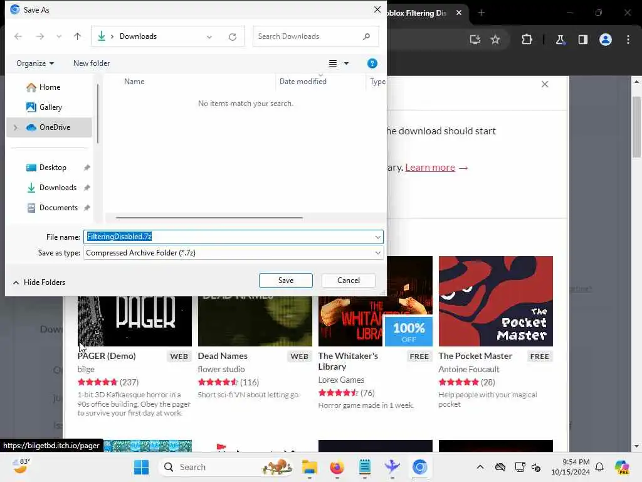Open a new browser tab
Screen dimensions: 642x482
(x=481, y=13)
